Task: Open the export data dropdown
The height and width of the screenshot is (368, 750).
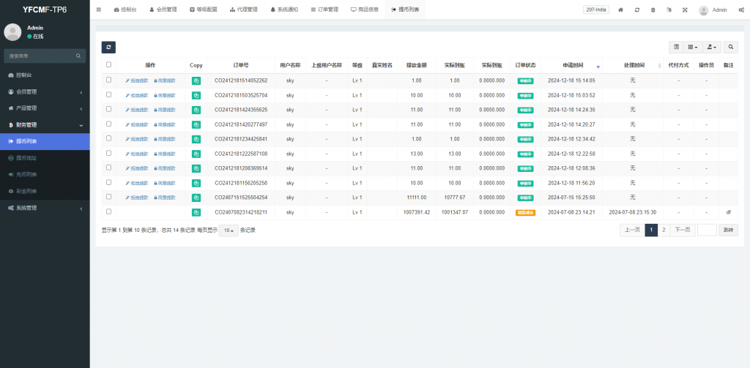Action: pyautogui.click(x=710, y=47)
